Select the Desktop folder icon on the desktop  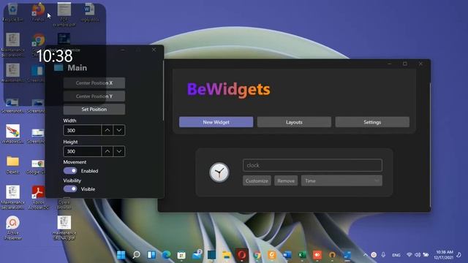[12, 164]
